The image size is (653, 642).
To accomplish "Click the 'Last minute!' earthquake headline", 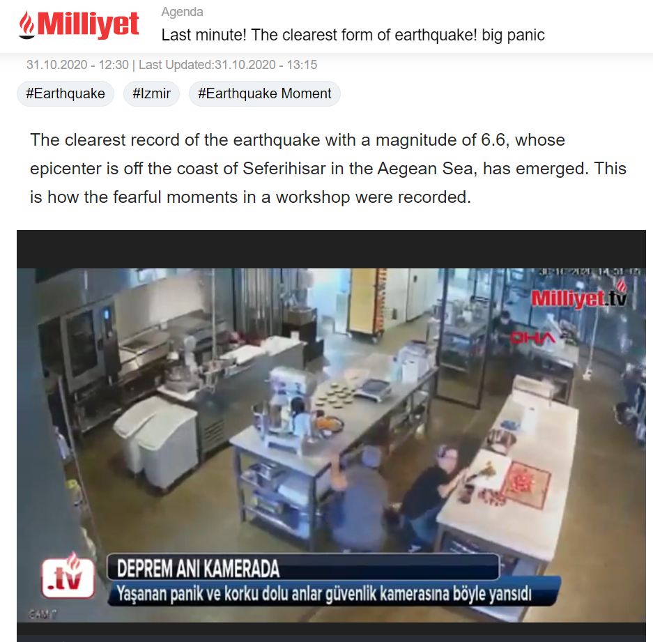I will click(353, 35).
